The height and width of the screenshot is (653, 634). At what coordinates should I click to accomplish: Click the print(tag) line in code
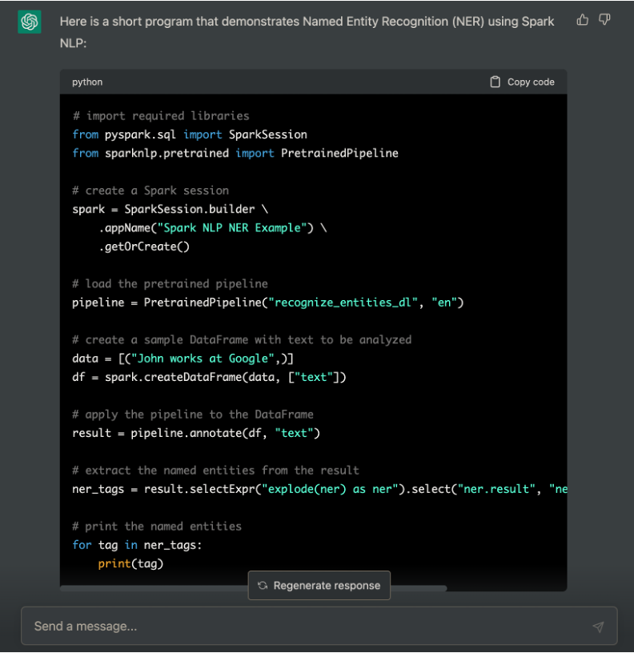(130, 564)
